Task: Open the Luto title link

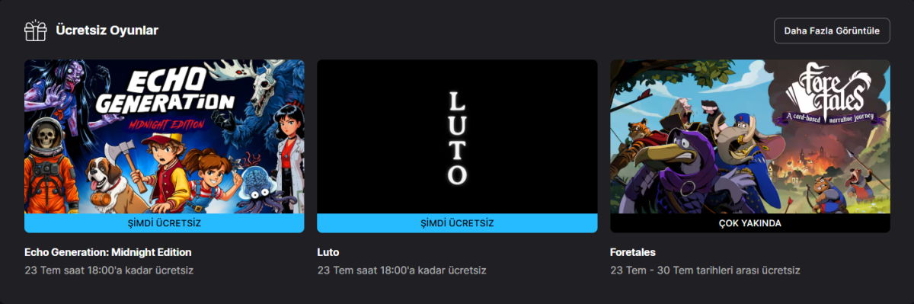Action: 328,252
